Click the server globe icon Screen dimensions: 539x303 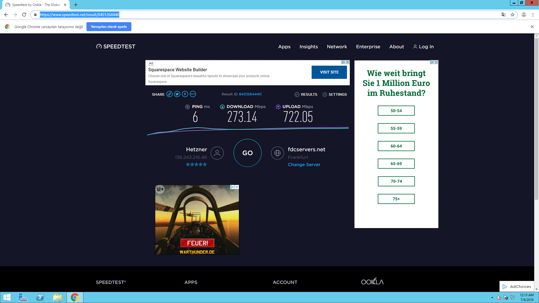coord(277,153)
